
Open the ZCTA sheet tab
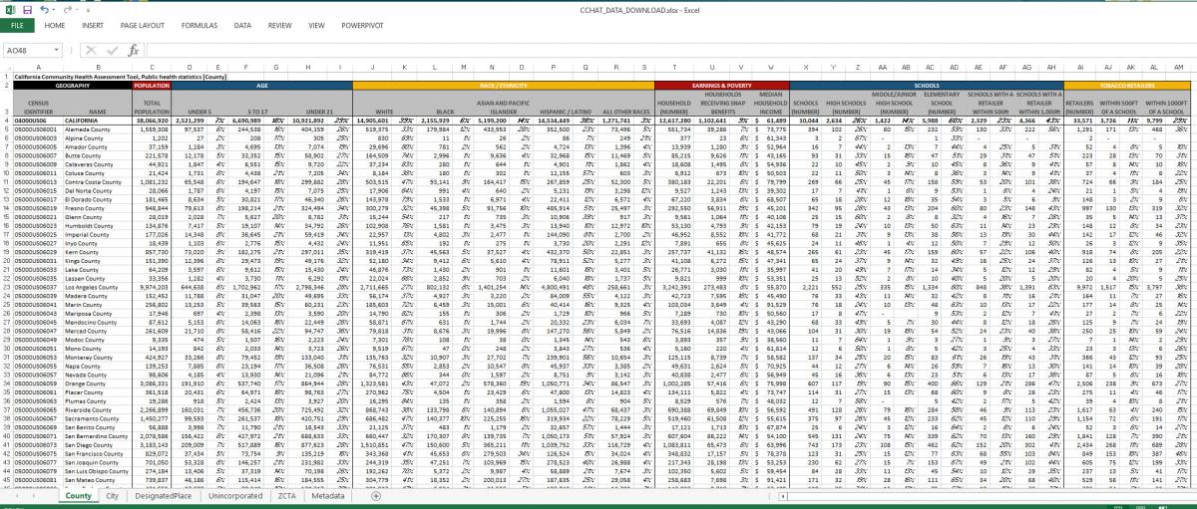click(x=286, y=495)
